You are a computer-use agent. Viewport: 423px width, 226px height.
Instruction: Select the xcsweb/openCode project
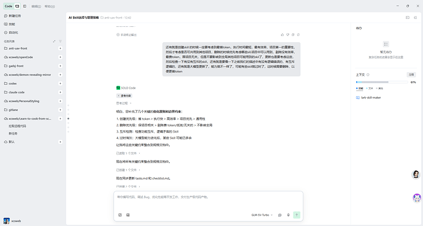pyautogui.click(x=18, y=57)
